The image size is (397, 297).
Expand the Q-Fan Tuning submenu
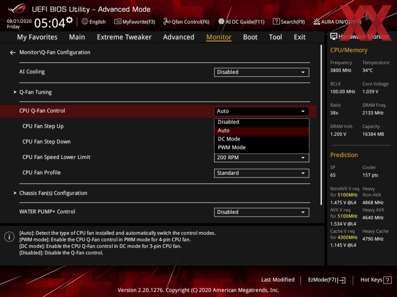tap(35, 92)
